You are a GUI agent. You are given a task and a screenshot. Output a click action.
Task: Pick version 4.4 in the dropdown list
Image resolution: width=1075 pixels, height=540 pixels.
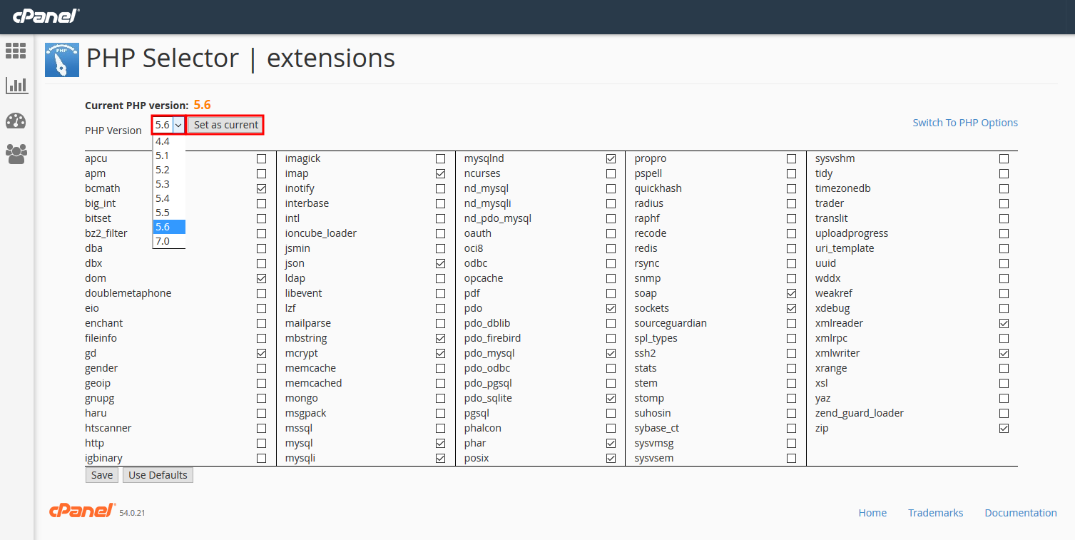point(163,141)
